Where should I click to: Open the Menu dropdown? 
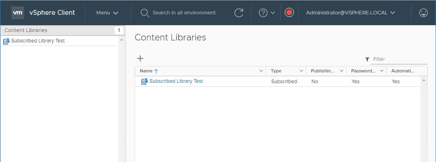click(107, 13)
